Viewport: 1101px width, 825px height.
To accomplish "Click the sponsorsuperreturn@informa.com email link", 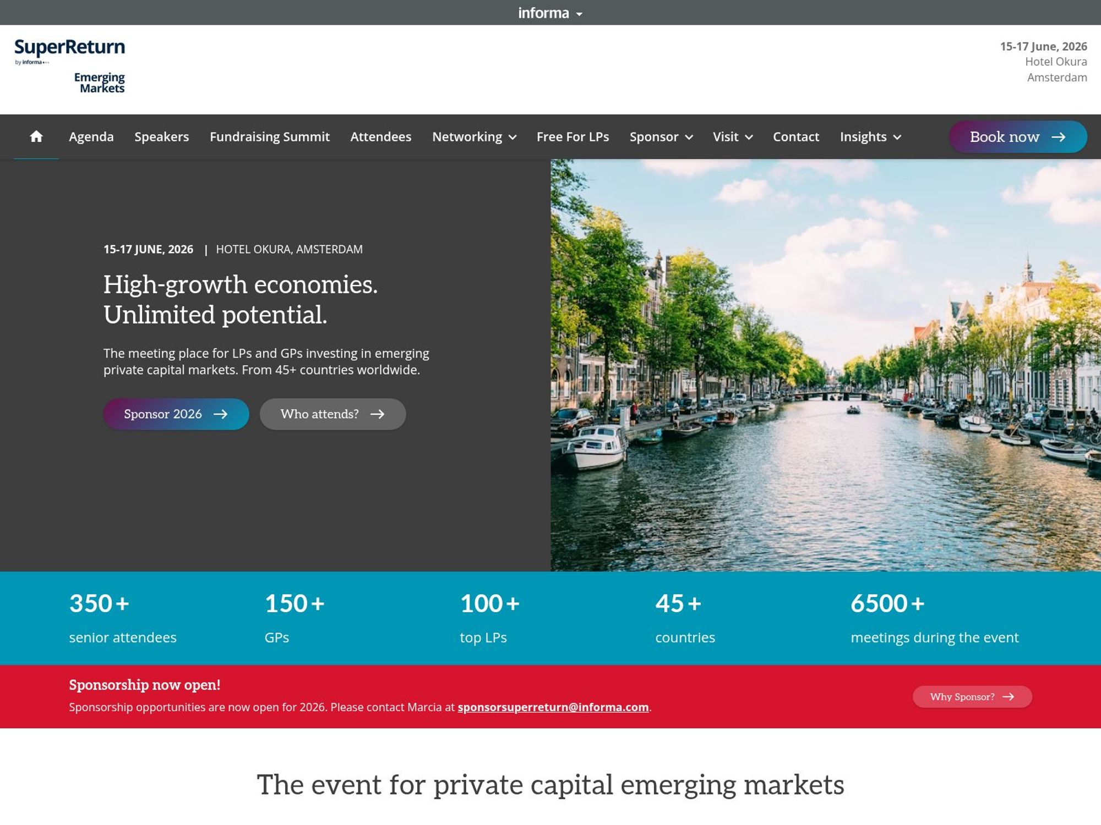I will (x=552, y=707).
